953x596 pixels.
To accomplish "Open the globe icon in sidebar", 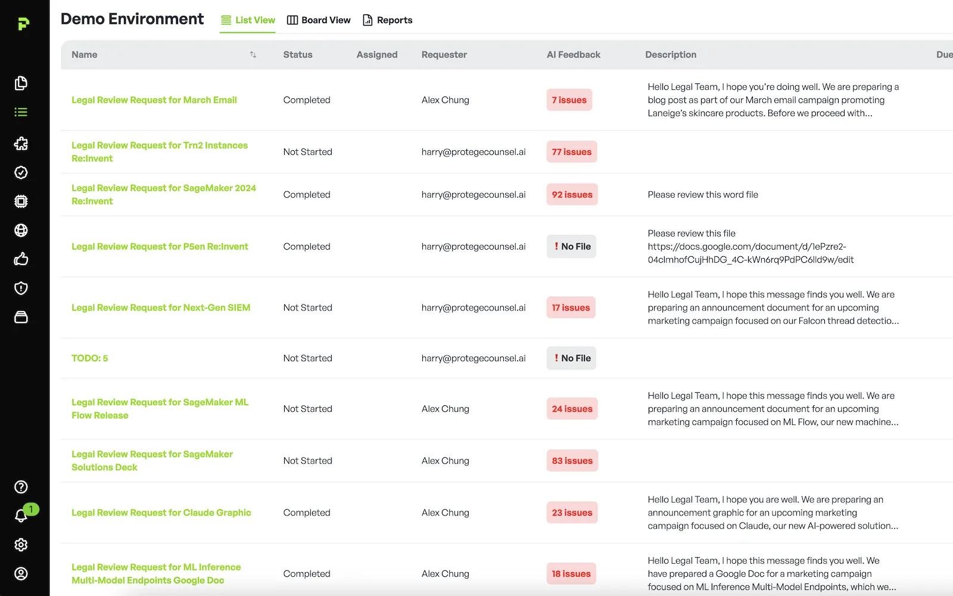I will tap(21, 230).
